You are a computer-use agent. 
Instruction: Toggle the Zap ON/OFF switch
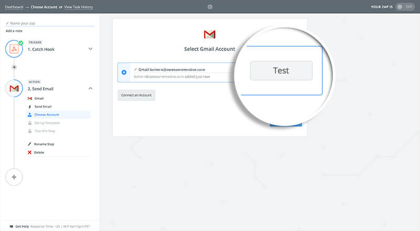pos(405,7)
